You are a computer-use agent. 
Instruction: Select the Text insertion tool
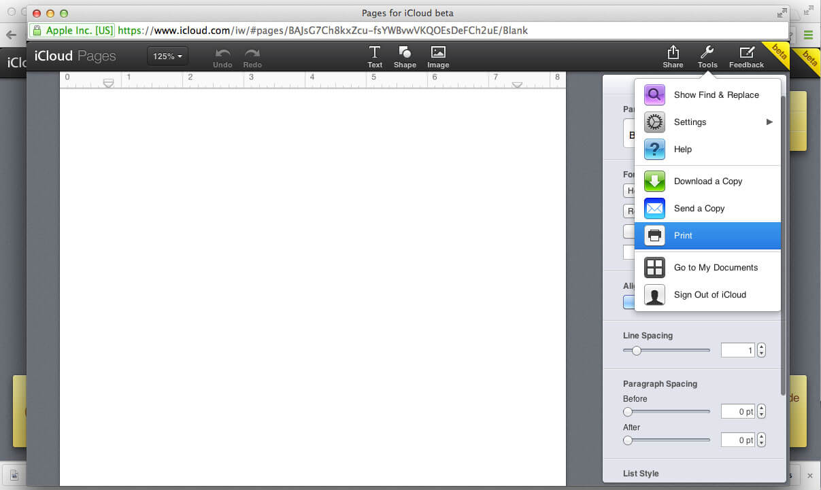(x=375, y=56)
